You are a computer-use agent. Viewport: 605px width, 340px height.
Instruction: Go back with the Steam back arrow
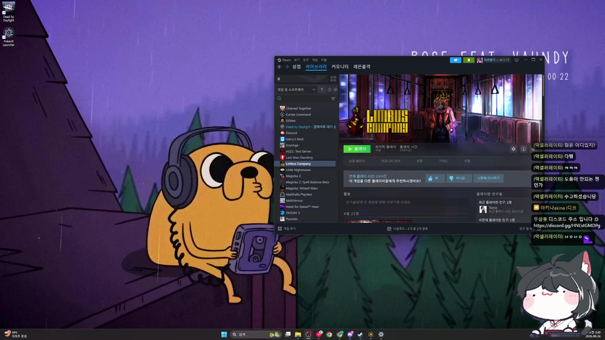pyautogui.click(x=280, y=67)
